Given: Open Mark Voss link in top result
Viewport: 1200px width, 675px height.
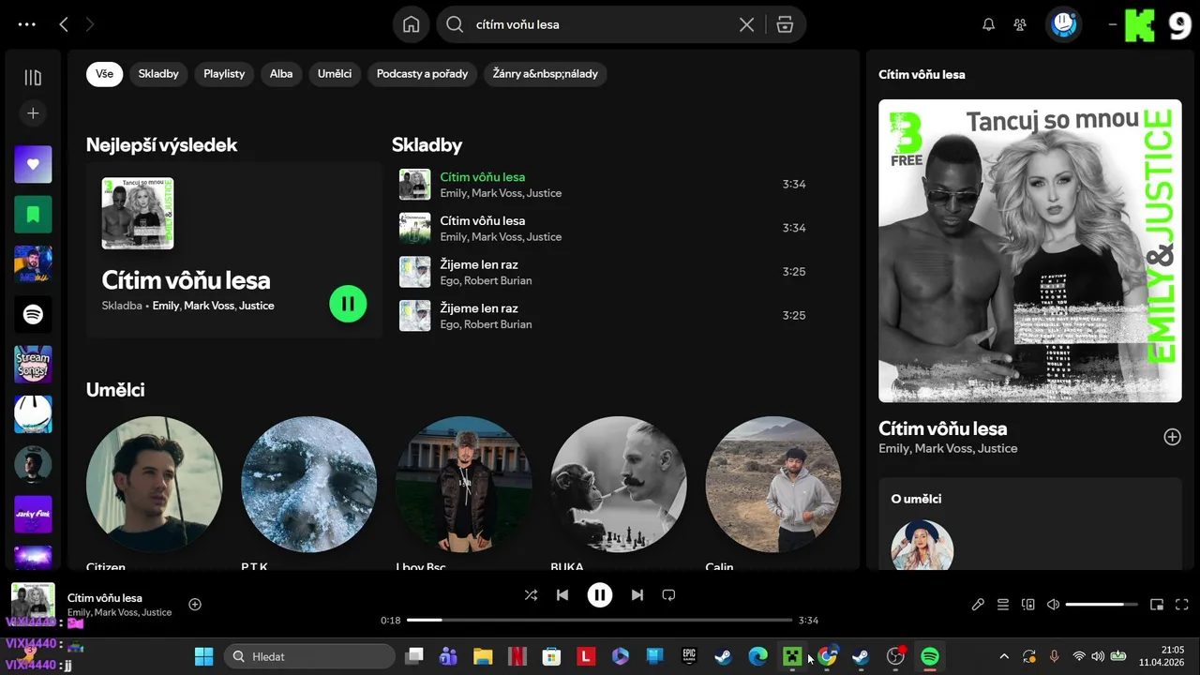Looking at the screenshot, I should [x=208, y=306].
